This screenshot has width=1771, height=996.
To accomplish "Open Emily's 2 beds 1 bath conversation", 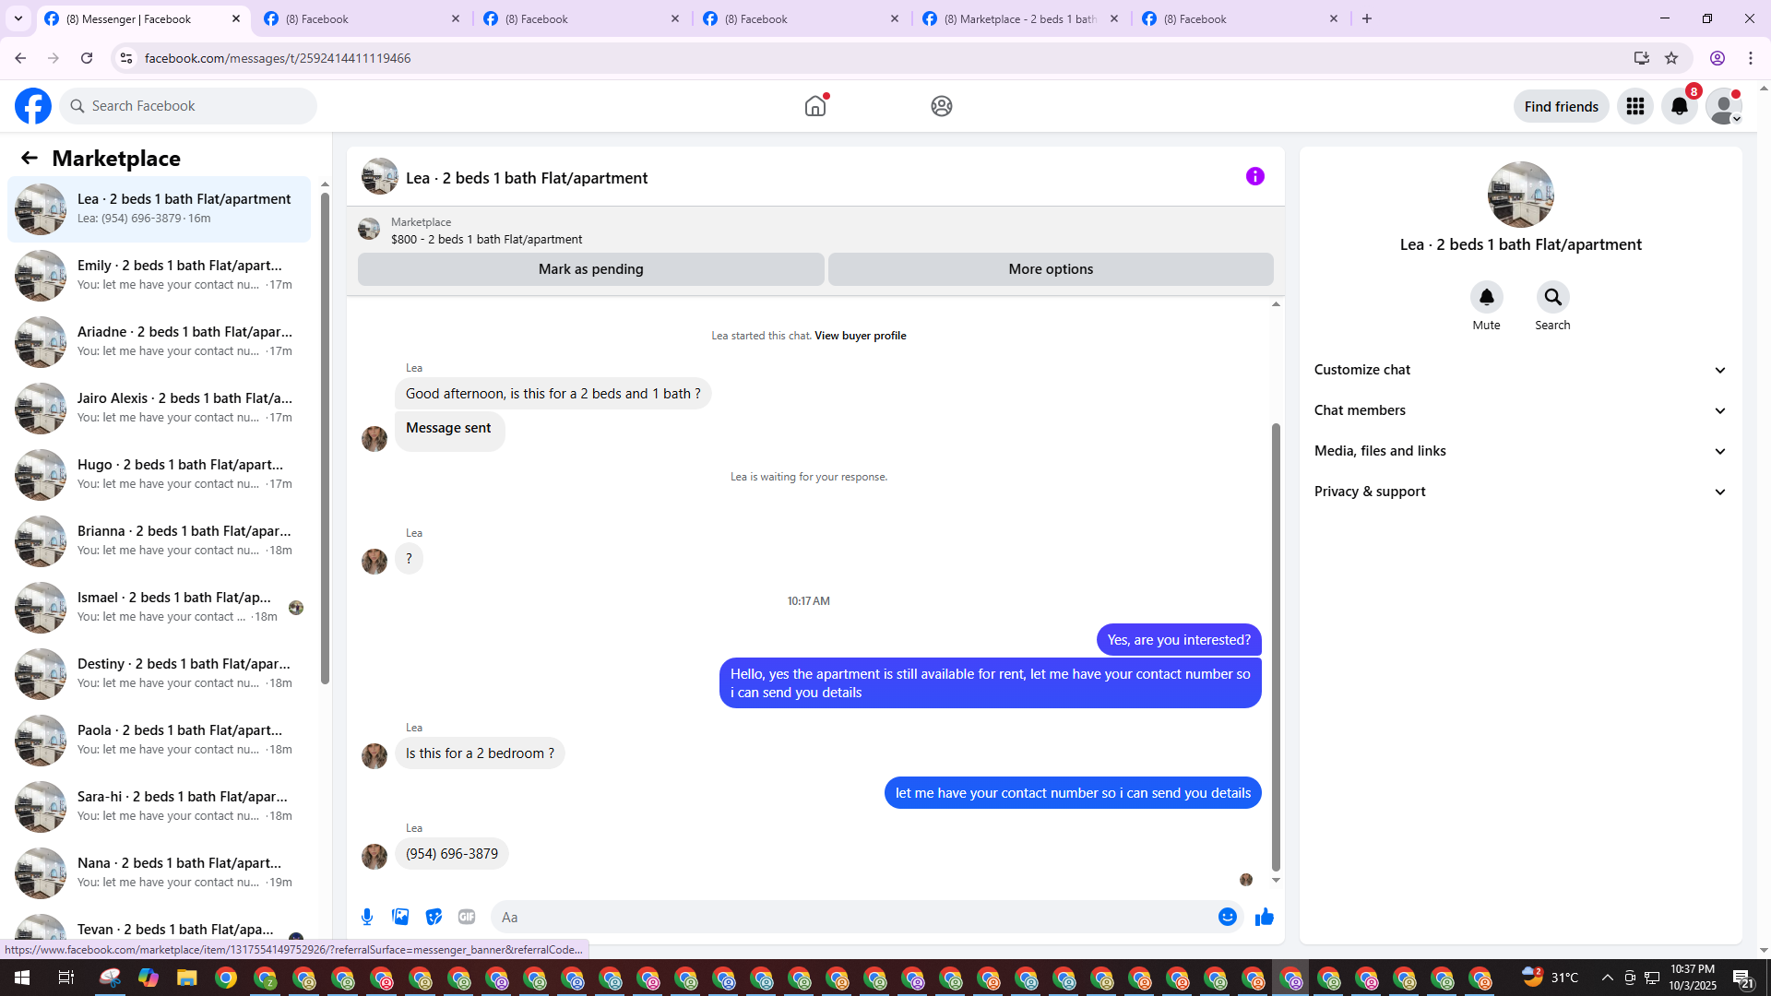I will click(160, 275).
